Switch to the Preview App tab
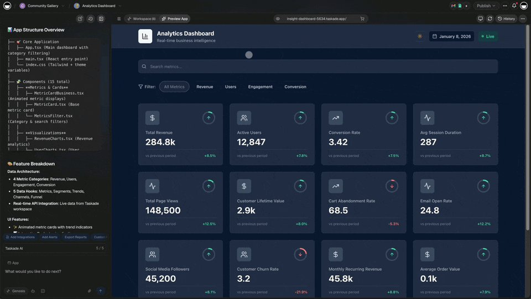 pos(175,19)
